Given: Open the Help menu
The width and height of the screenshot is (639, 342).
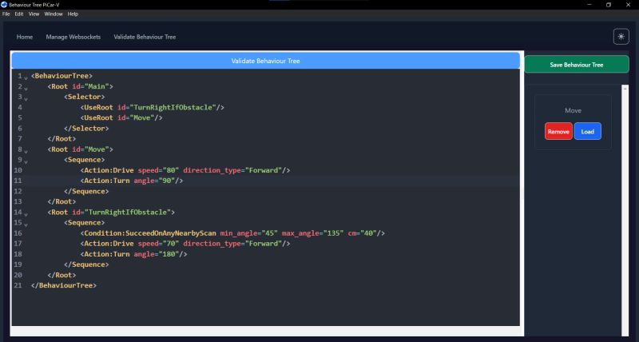Looking at the screenshot, I should coord(73,14).
